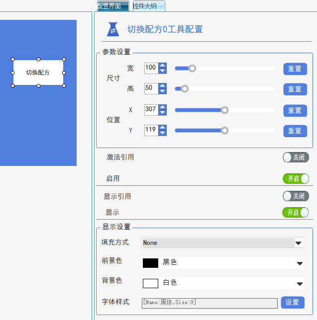Decrease X position with down arrow
This screenshot has height=320, width=317.
tap(163, 112)
